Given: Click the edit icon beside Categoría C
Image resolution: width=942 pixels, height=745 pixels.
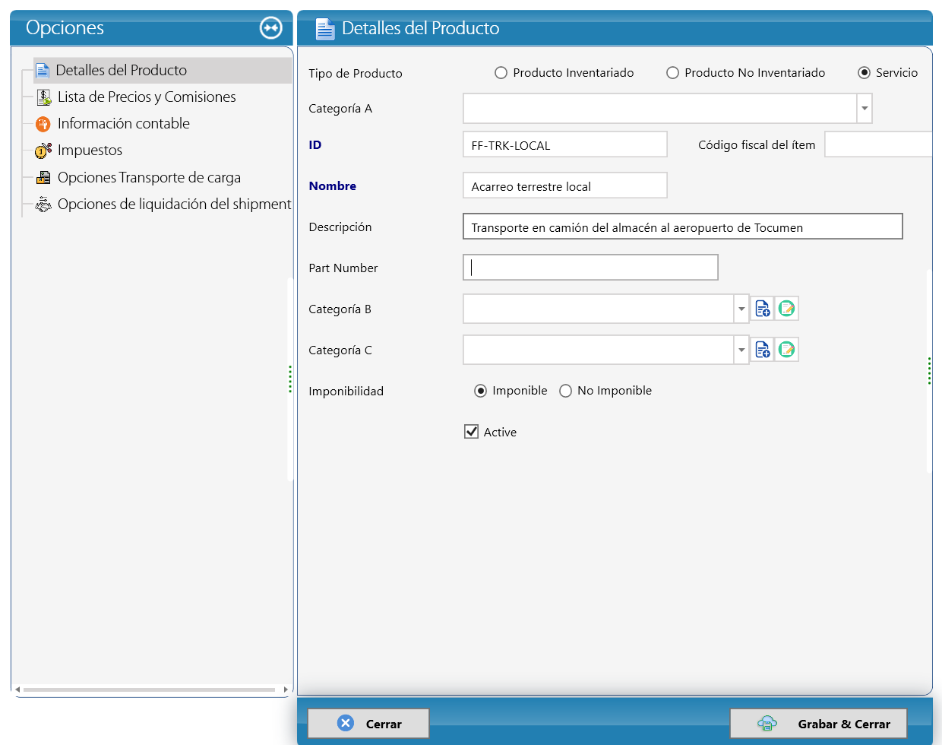Looking at the screenshot, I should (786, 350).
